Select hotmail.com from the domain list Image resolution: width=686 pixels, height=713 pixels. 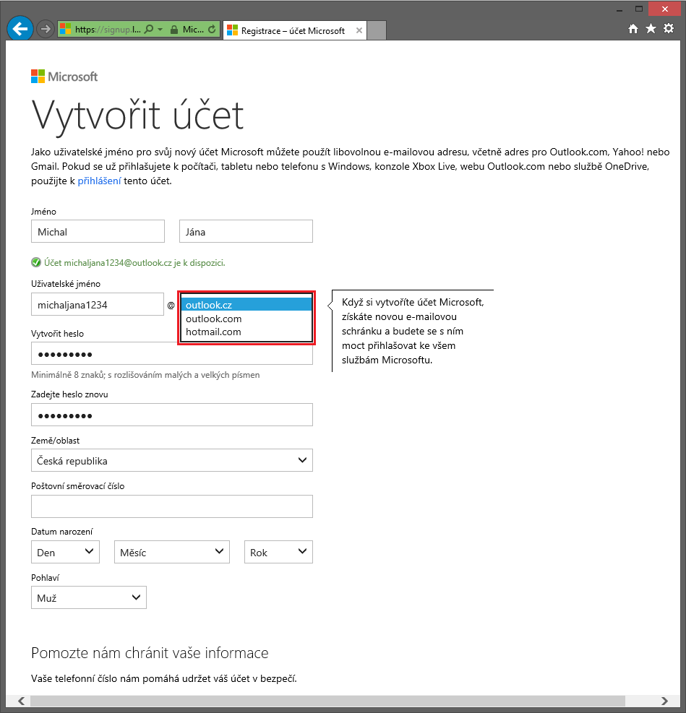(212, 332)
